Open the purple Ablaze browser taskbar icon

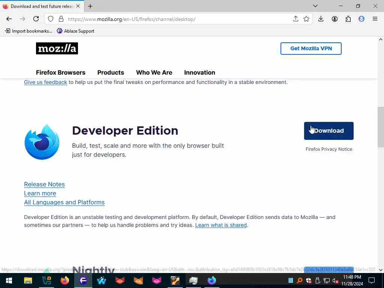[83, 280]
